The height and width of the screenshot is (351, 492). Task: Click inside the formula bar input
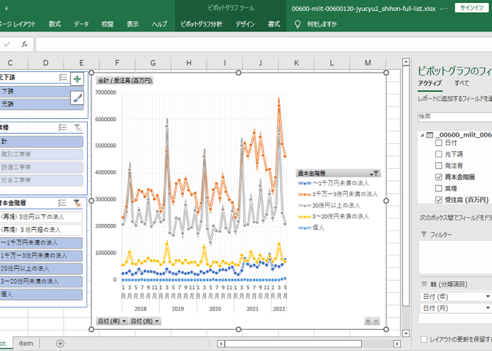coord(264,45)
